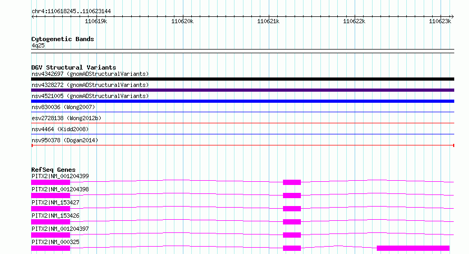The width and height of the screenshot is (469, 254).
Task: Click the wide first exon of NM_153426
Action: pos(51,222)
